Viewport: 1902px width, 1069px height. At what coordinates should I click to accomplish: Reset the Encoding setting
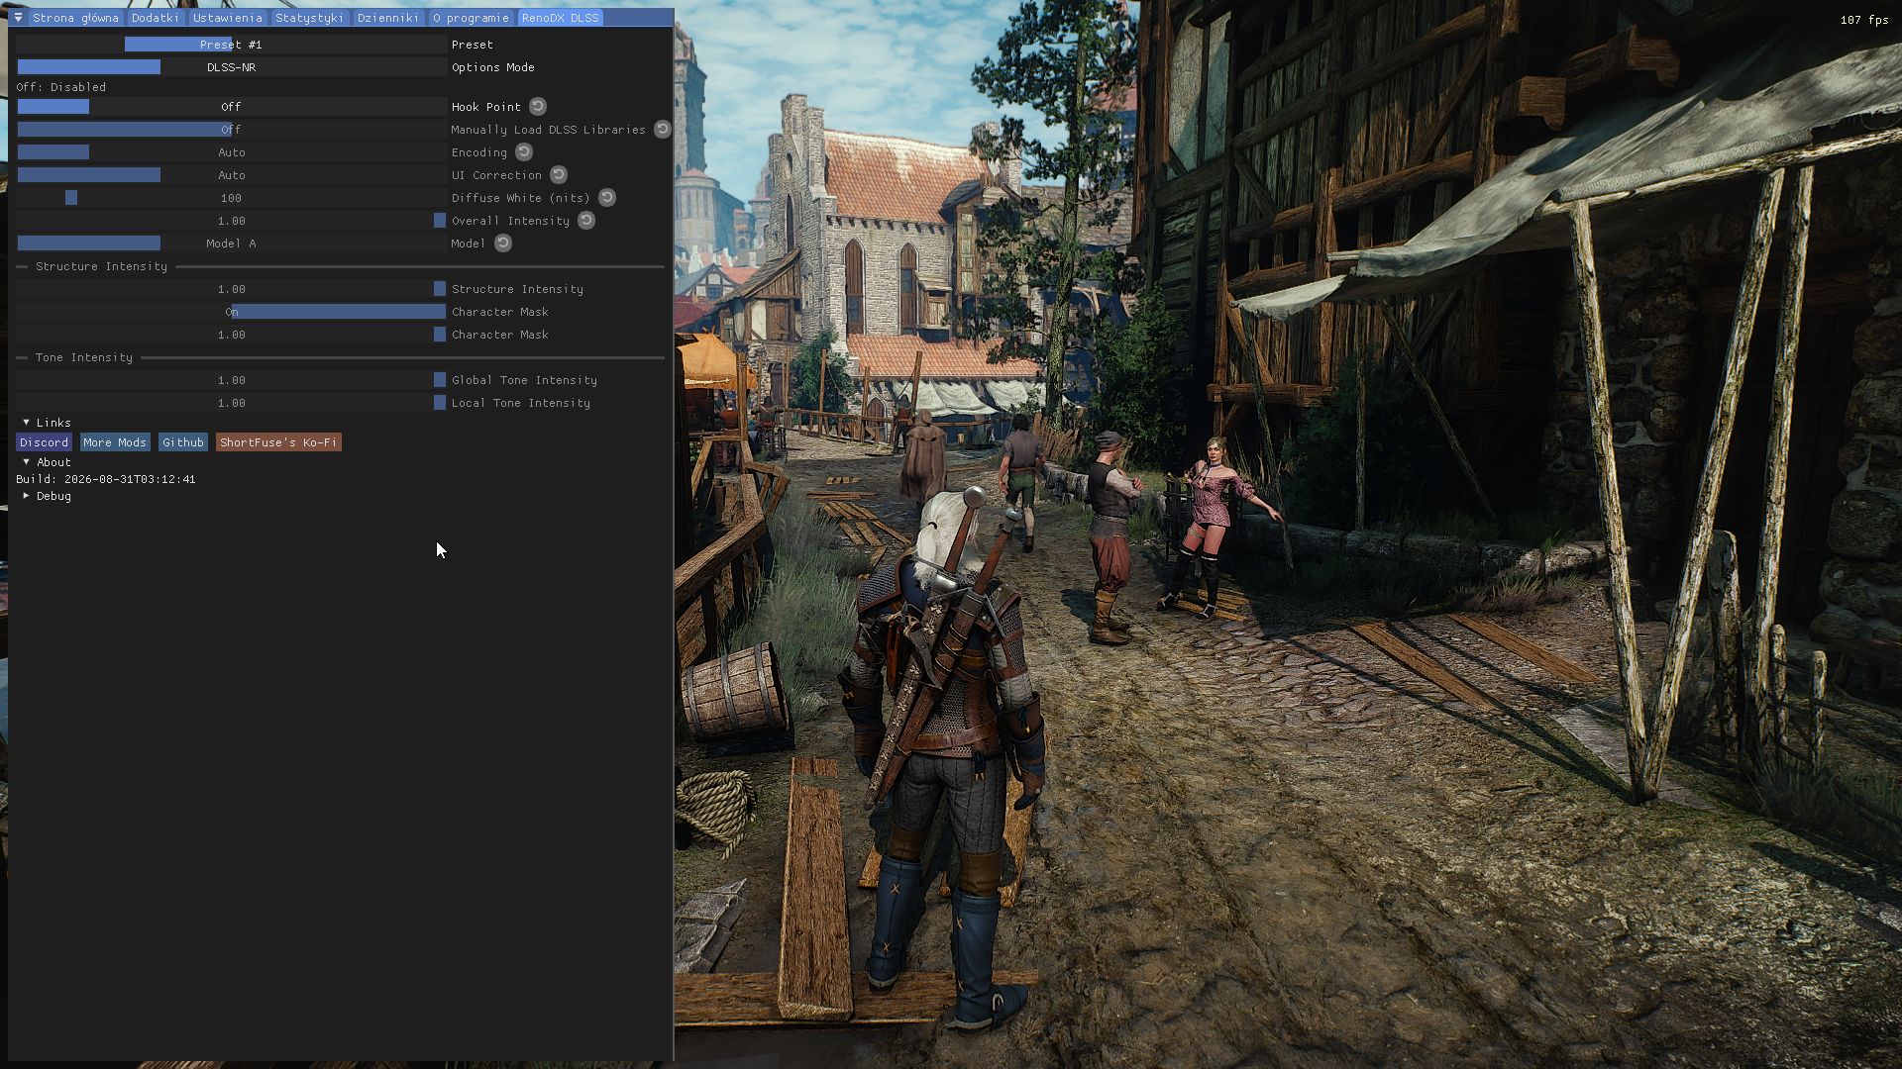[524, 151]
